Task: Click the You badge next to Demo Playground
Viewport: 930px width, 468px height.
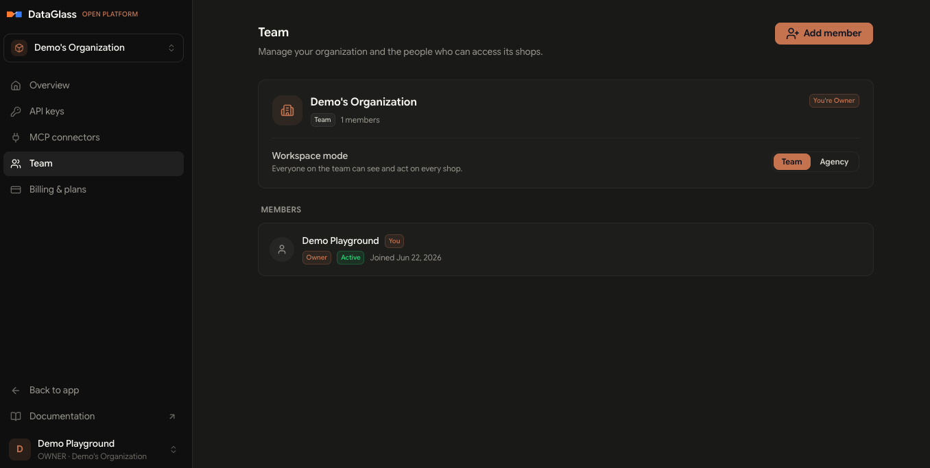Action: pyautogui.click(x=394, y=241)
